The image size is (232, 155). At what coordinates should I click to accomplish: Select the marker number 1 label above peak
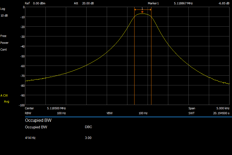pos(142,9)
